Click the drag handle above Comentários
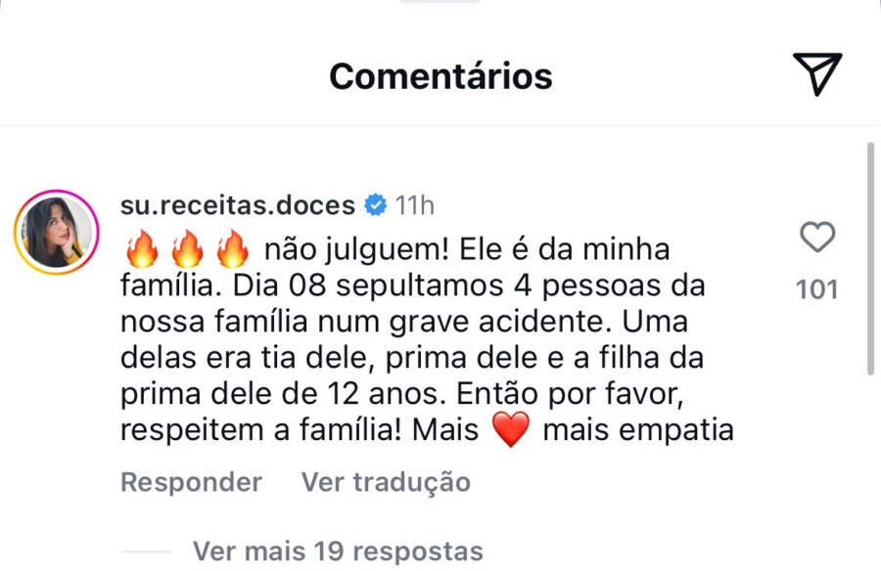 click(440, 2)
